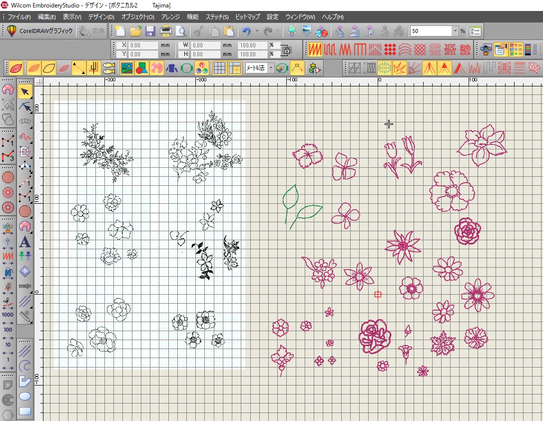Undo last action arrow

coord(246,31)
